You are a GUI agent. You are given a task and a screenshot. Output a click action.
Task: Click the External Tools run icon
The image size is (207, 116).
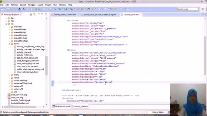click(x=71, y=9)
